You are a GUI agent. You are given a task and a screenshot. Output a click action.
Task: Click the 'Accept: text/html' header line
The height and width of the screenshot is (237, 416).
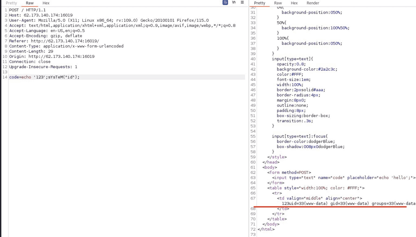122,25
